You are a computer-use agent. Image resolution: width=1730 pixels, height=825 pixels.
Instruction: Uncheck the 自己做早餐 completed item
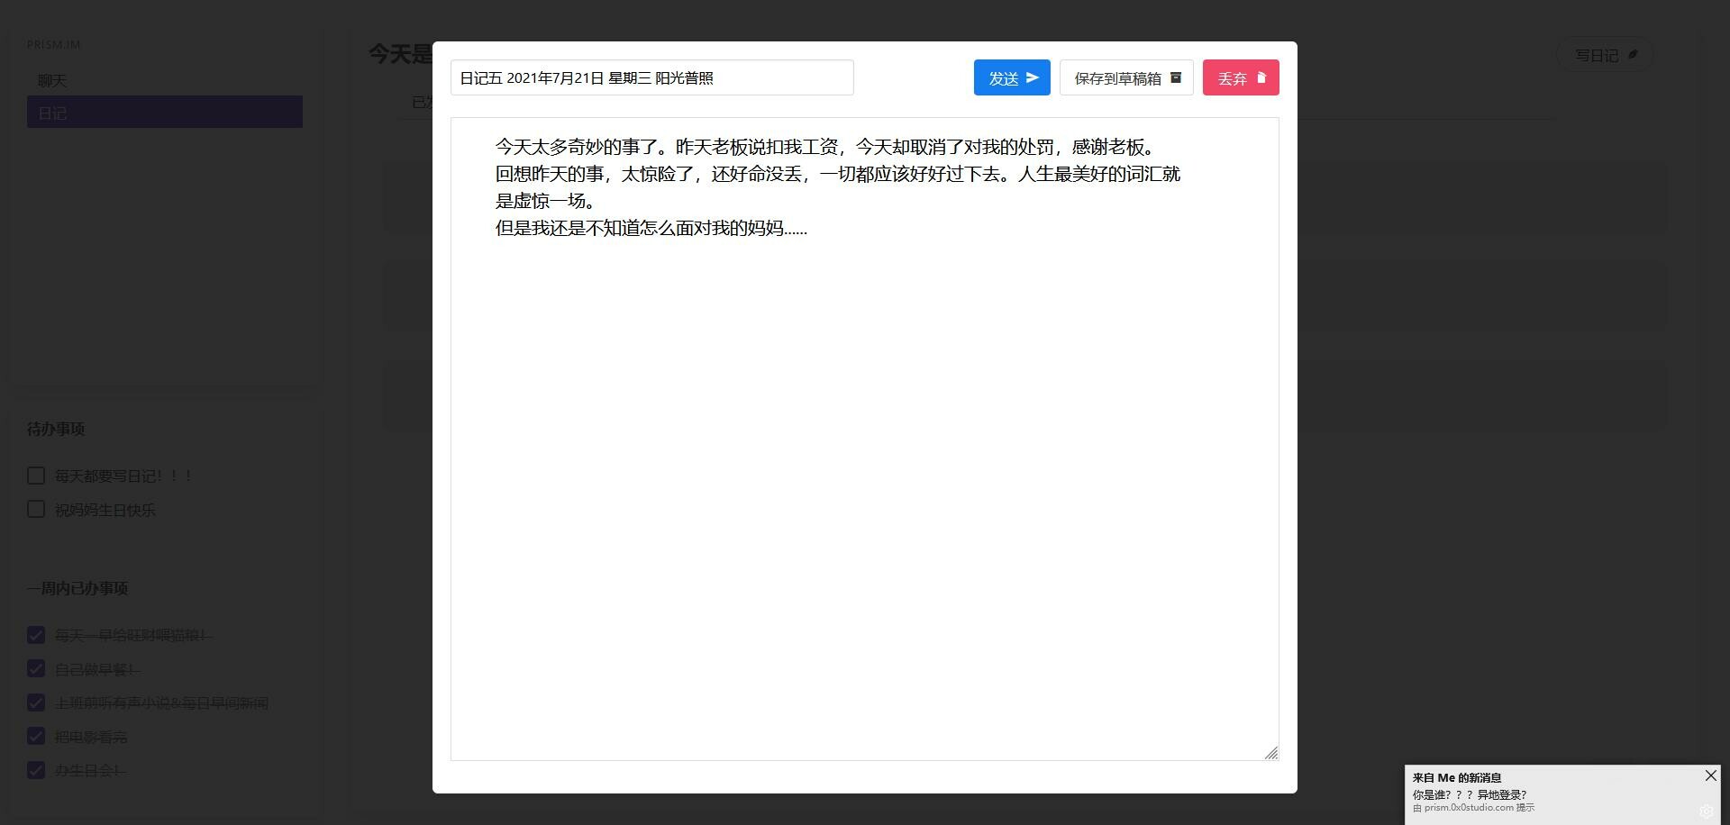tap(35, 669)
